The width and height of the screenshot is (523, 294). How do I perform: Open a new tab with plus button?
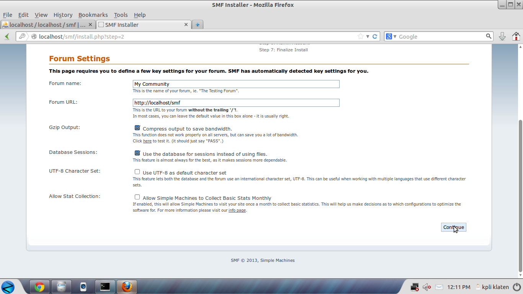[x=197, y=24]
